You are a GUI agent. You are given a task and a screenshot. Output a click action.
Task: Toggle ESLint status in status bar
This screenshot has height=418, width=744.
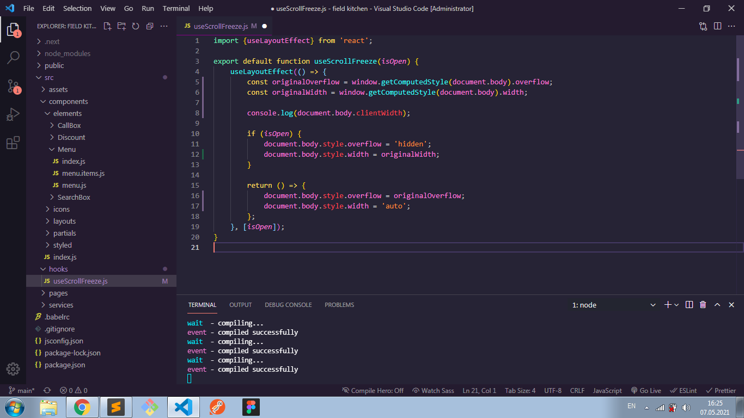coord(683,390)
